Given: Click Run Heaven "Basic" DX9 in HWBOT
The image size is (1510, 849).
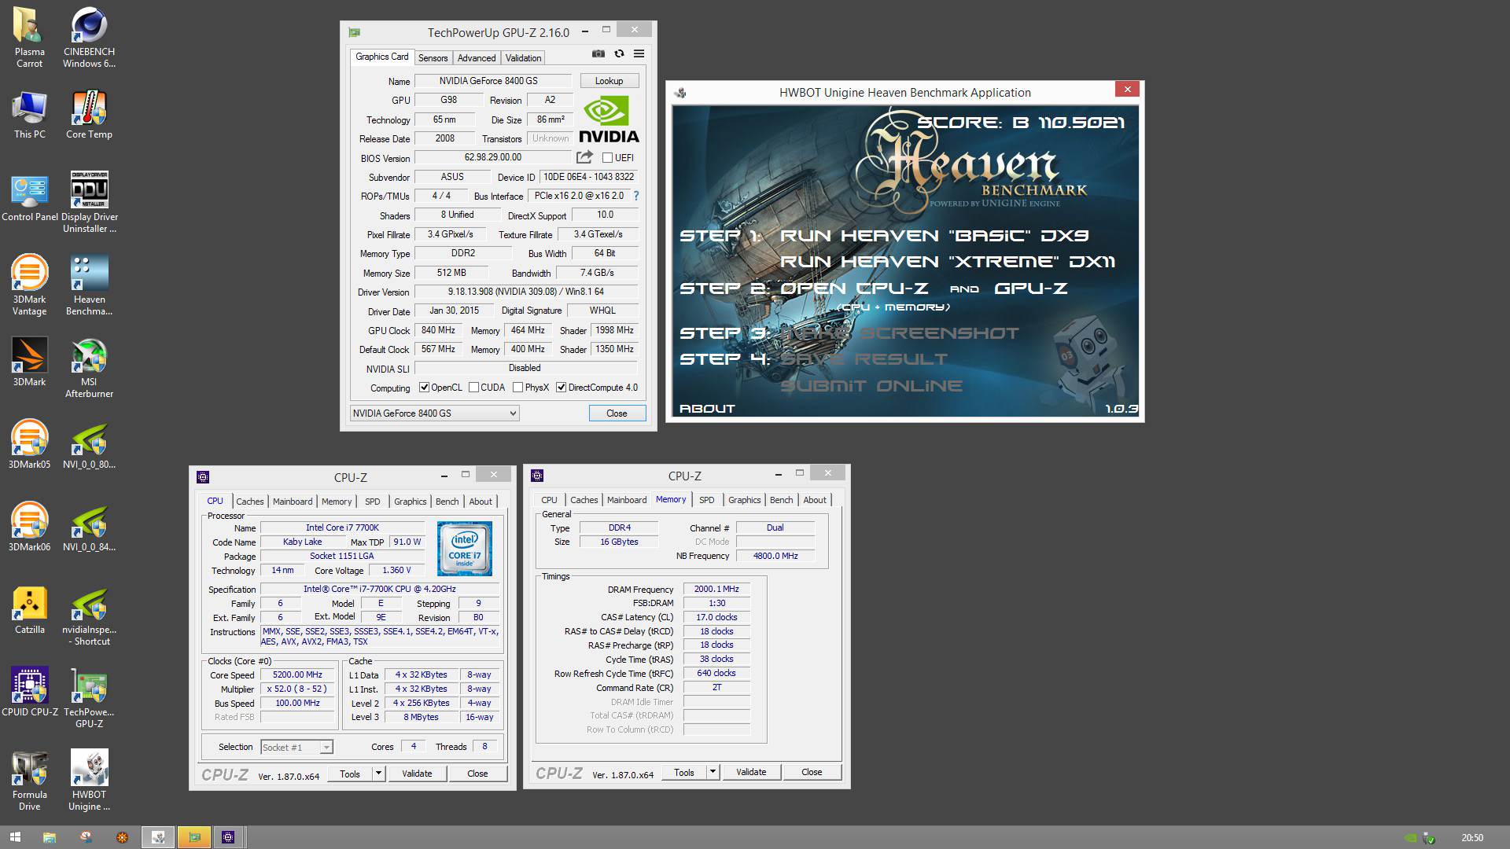Looking at the screenshot, I should click(x=934, y=236).
